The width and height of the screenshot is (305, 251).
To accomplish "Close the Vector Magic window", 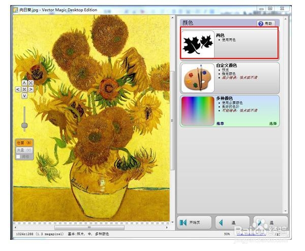I will coord(282,9).
